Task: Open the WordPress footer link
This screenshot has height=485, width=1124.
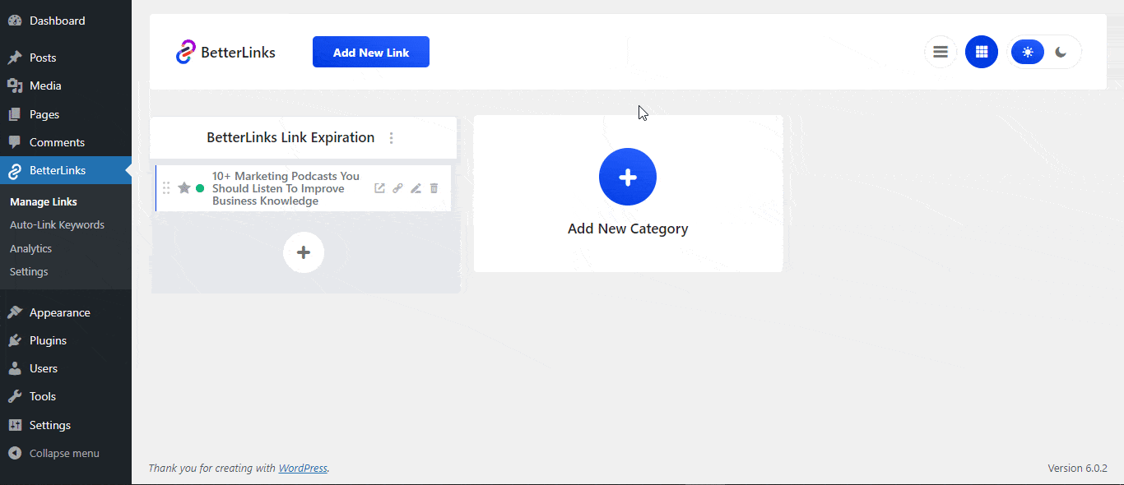Action: point(302,469)
